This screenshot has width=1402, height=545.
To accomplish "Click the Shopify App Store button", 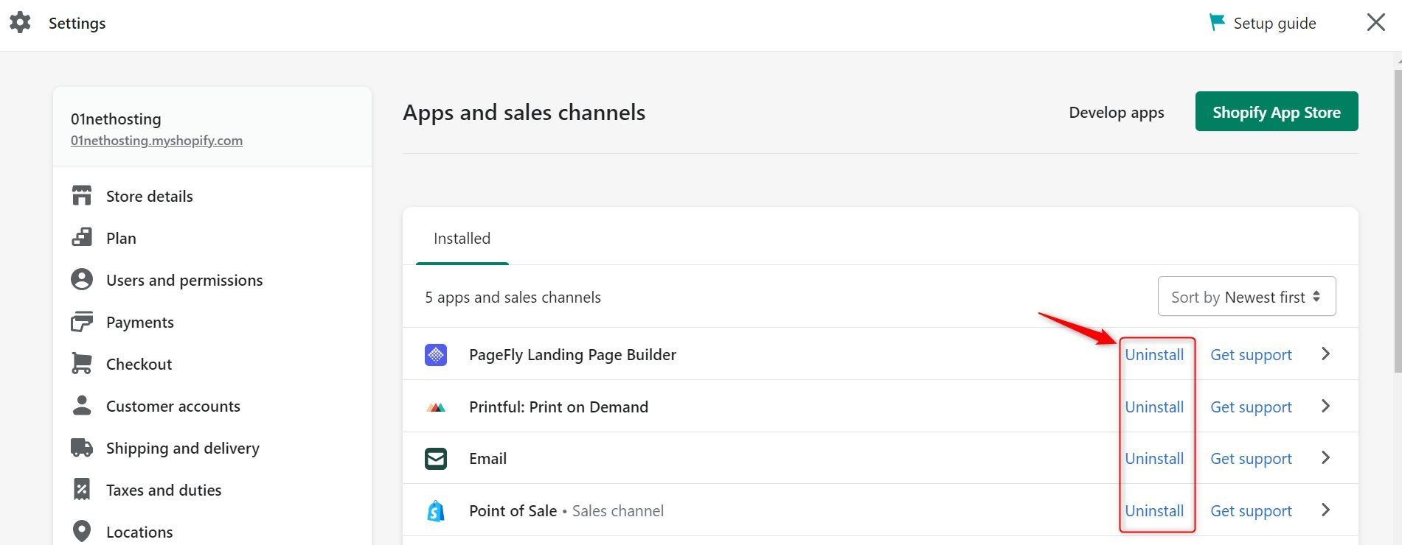I will [x=1277, y=112].
